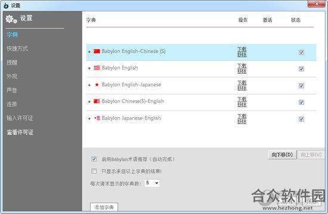This screenshot has width=328, height=214.
Task: Click the 向上移(U) button
Action: pos(311,155)
